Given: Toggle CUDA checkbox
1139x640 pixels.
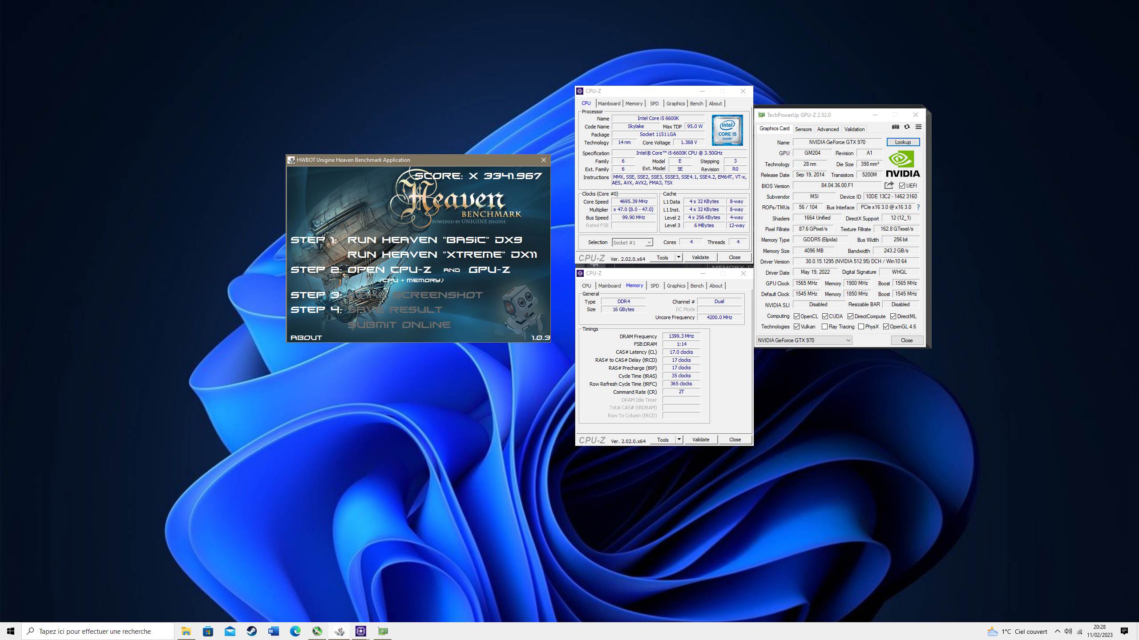Looking at the screenshot, I should [825, 316].
